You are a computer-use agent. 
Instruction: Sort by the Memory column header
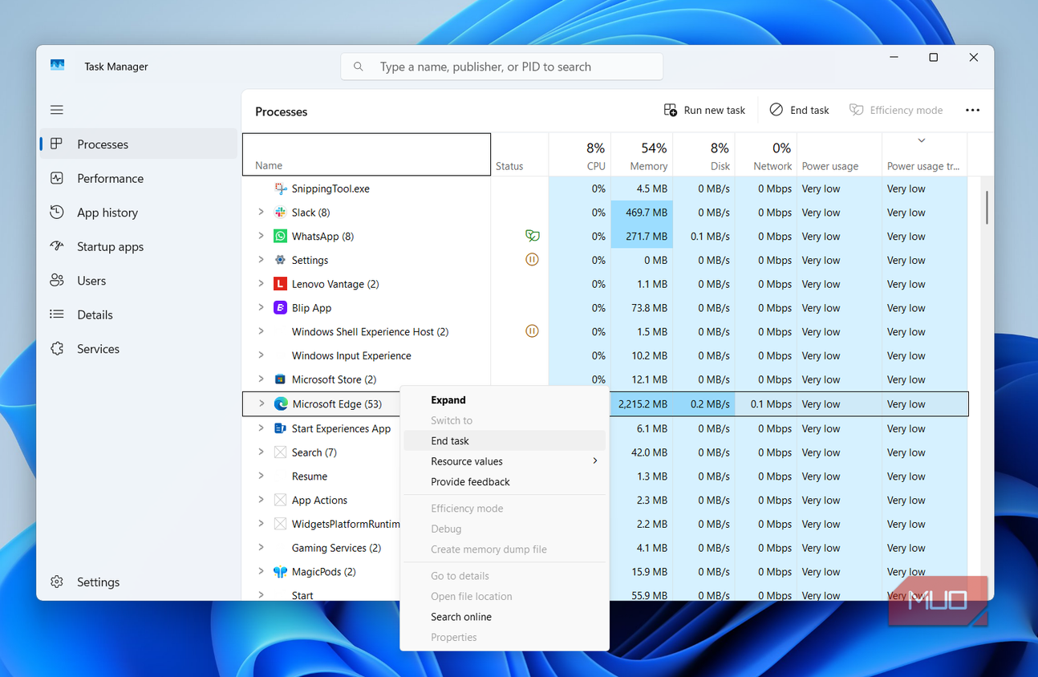click(641, 155)
